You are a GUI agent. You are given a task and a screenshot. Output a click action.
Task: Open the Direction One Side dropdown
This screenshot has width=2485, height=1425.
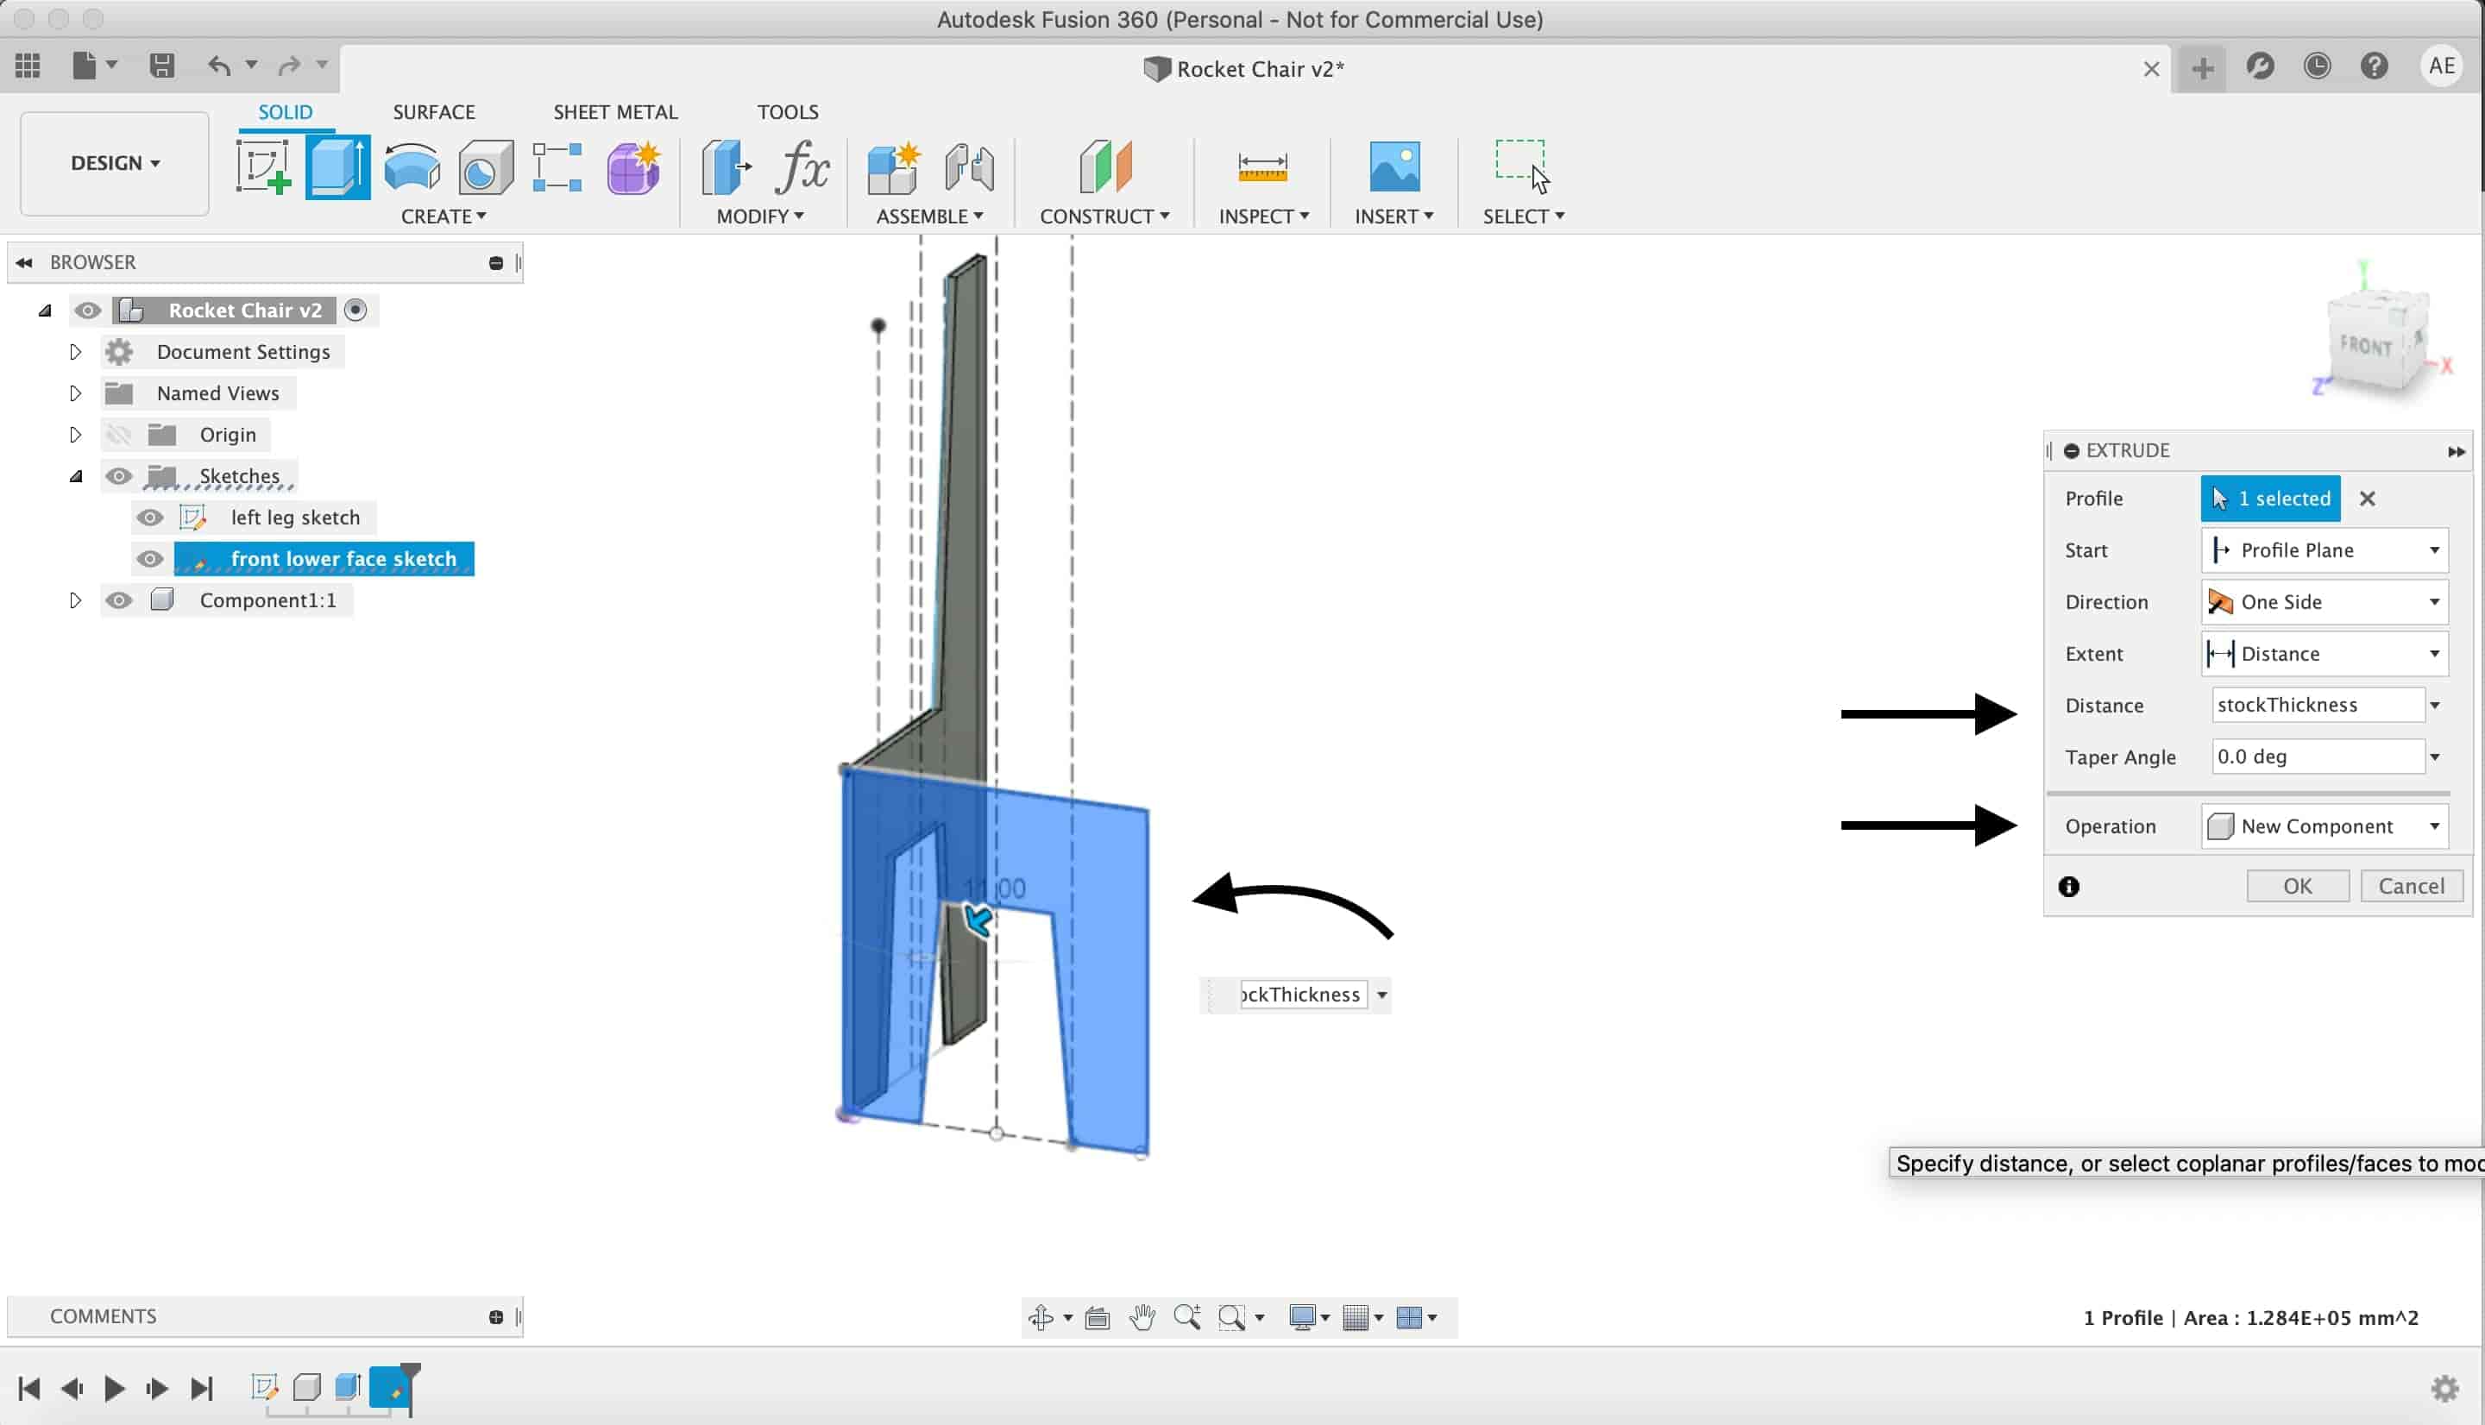point(2325,602)
